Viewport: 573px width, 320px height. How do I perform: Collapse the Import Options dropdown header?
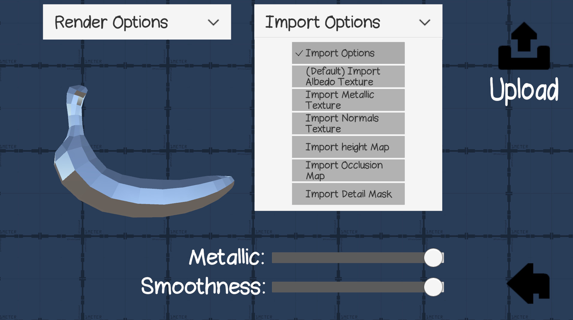pyautogui.click(x=348, y=22)
